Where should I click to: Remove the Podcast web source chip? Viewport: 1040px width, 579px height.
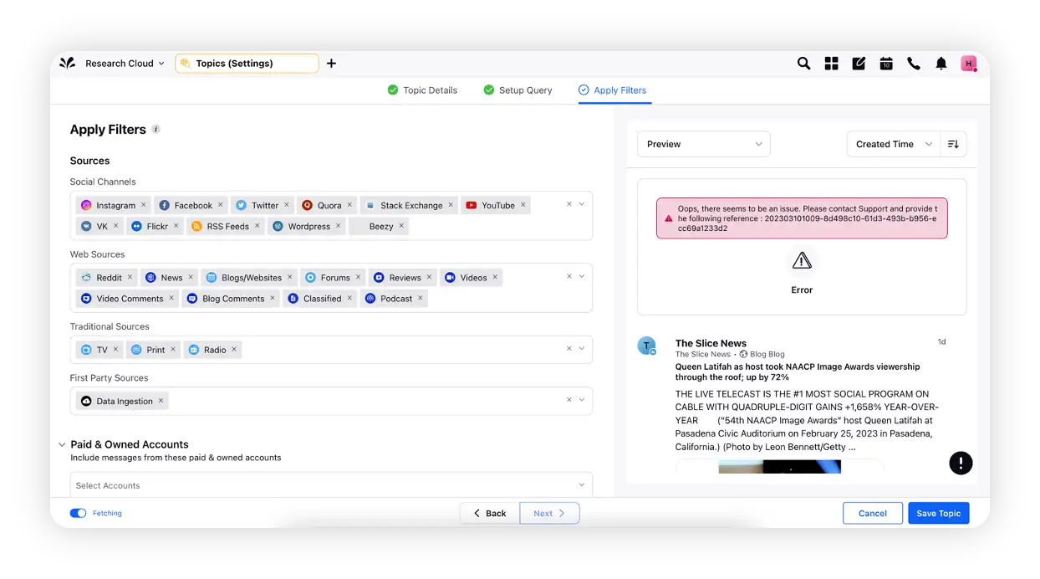(x=421, y=298)
